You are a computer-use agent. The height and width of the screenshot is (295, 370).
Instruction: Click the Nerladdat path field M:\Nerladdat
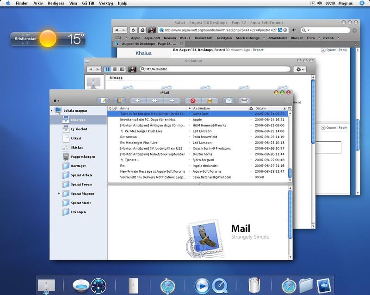coord(215,69)
